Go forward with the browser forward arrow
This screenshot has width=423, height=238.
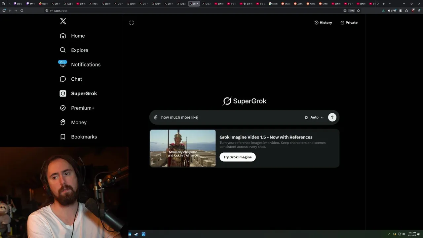tap(16, 11)
